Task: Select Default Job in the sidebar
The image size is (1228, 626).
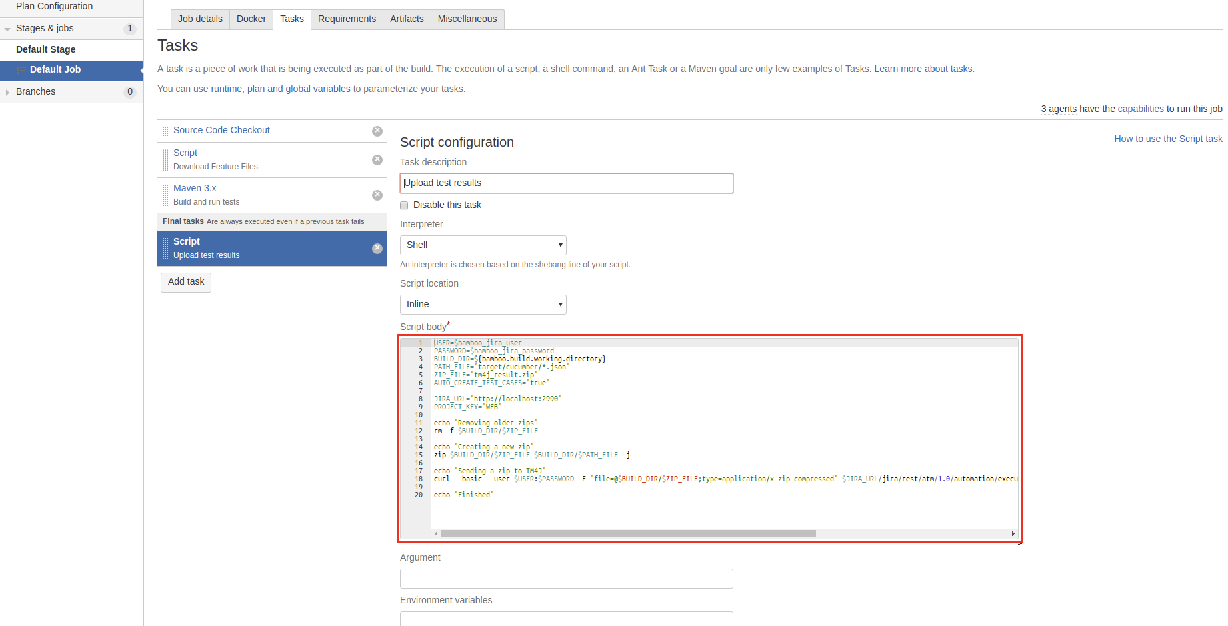Action: click(55, 70)
